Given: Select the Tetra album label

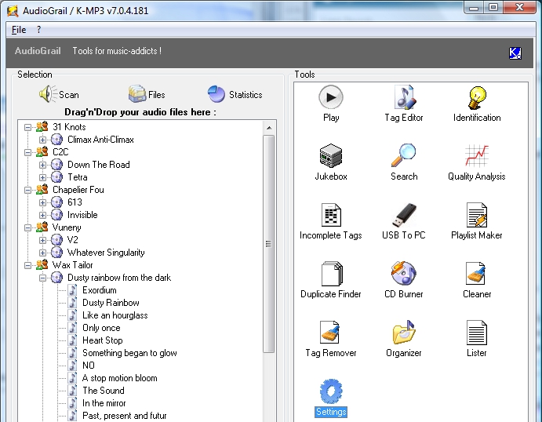Looking at the screenshot, I should (78, 177).
